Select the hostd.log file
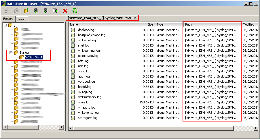Screen dimensions: 260x139 [x=85, y=87]
